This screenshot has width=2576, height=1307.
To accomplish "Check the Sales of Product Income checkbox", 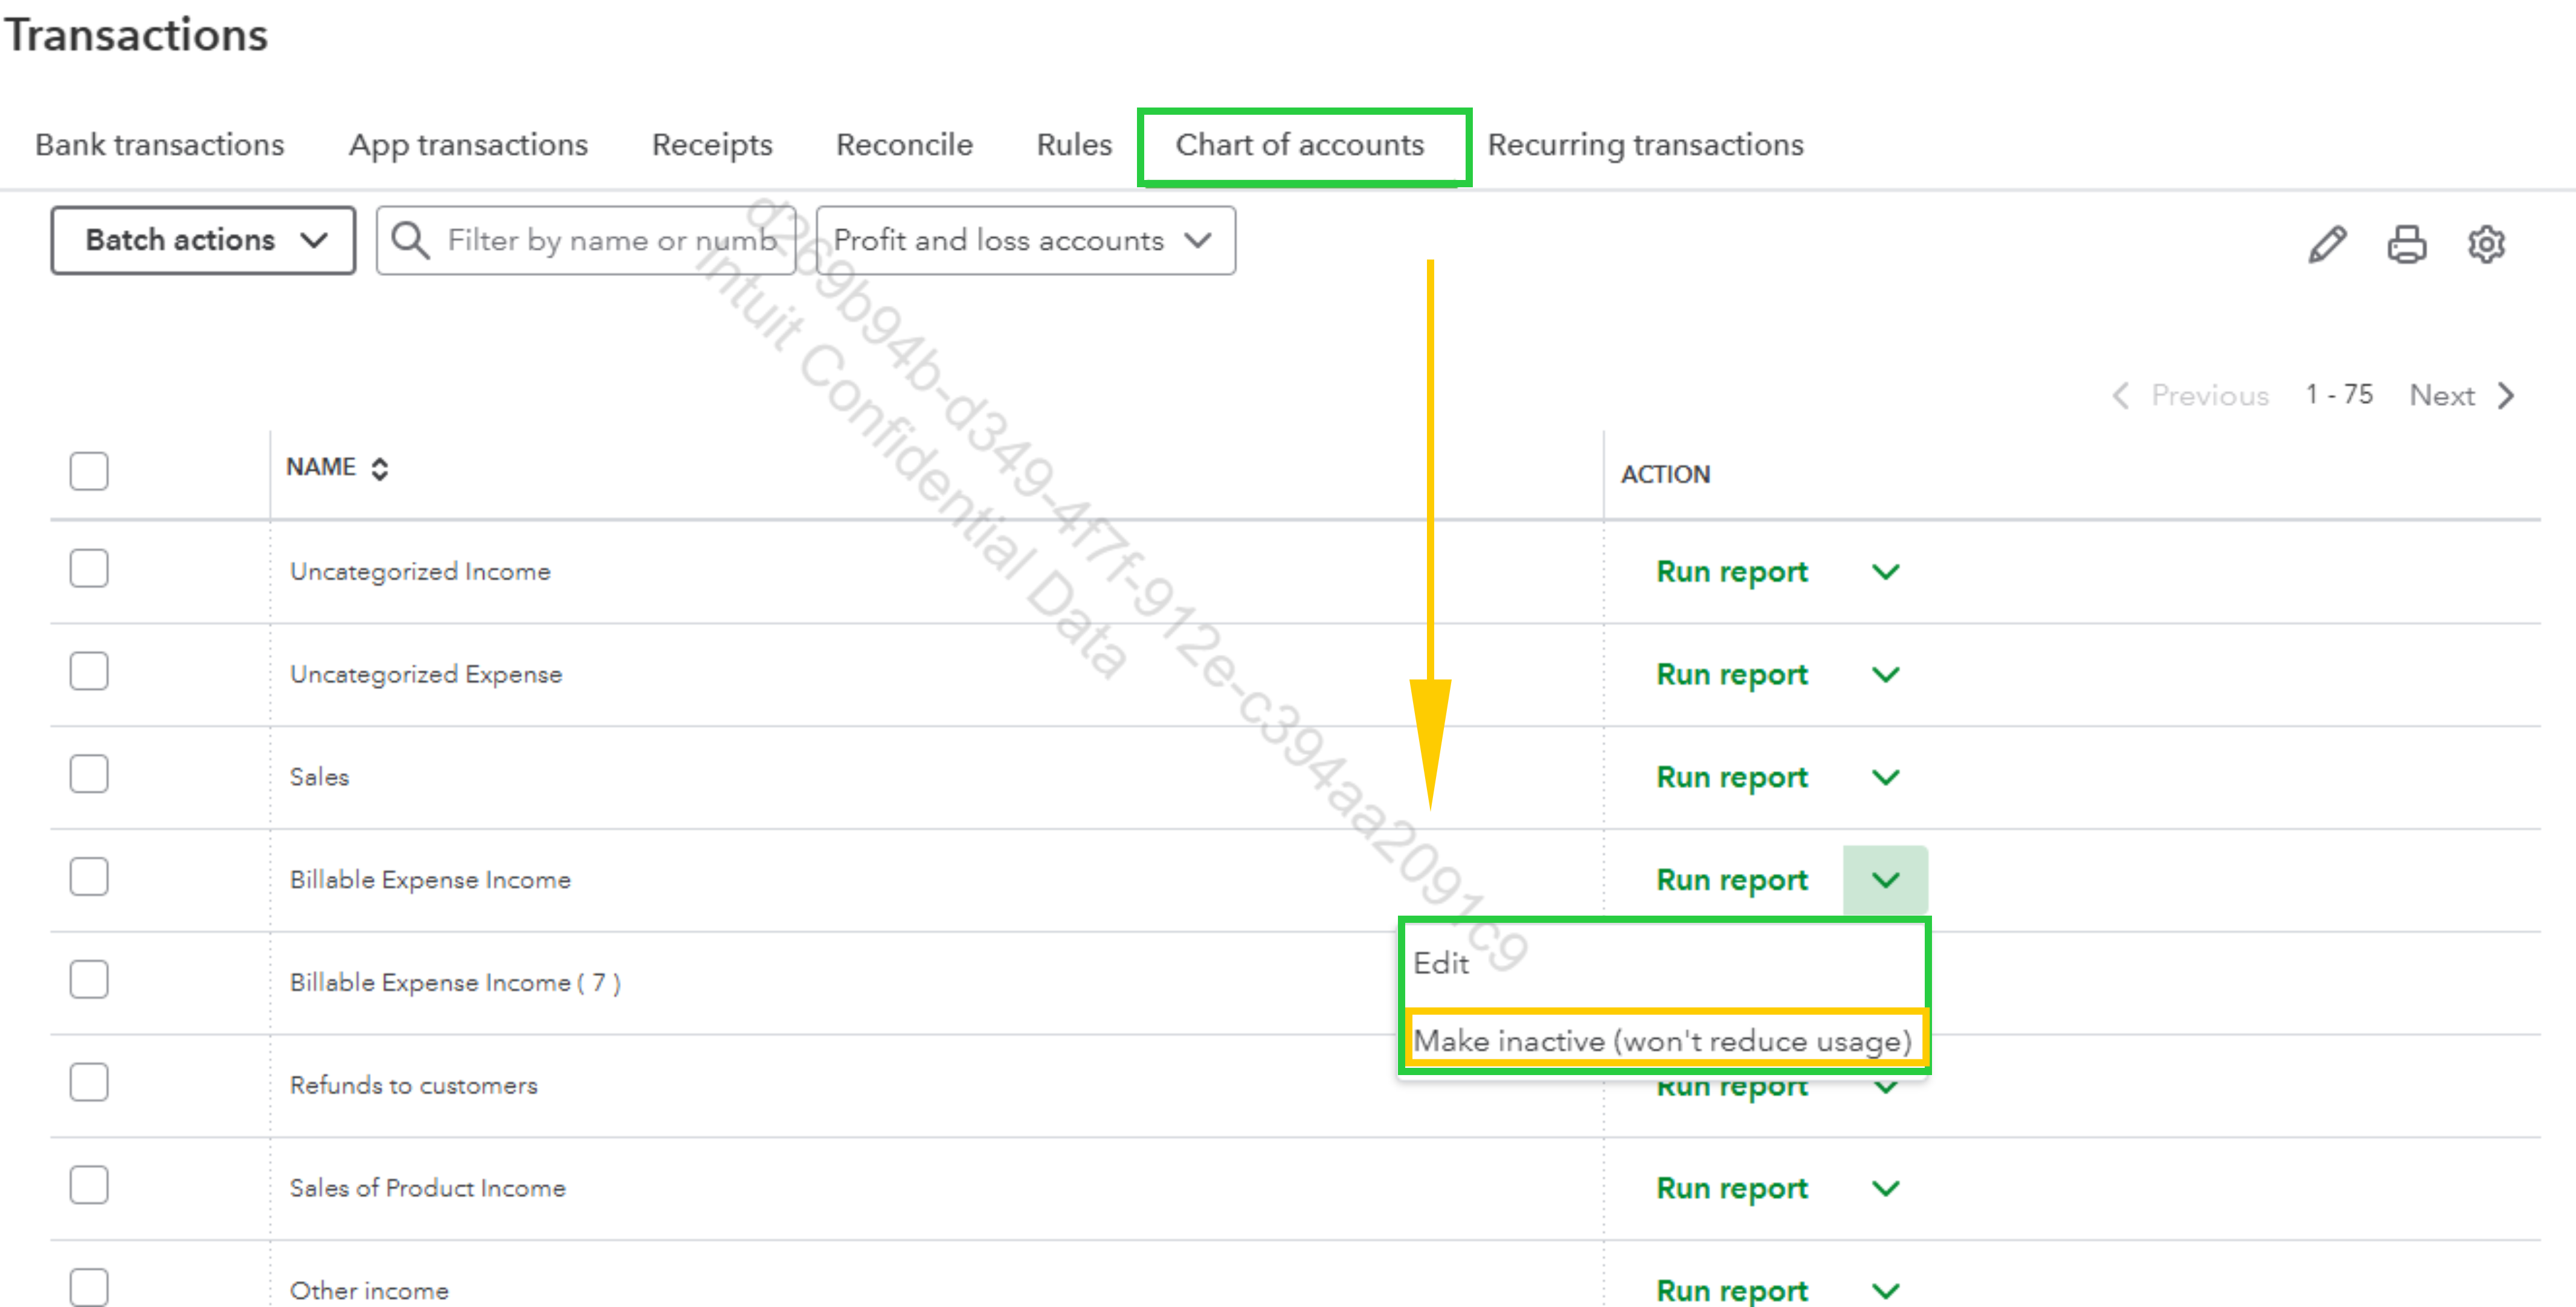I will (x=89, y=1185).
